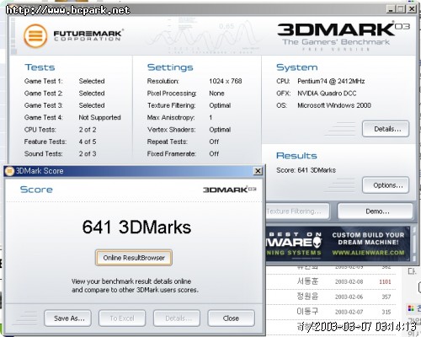Image resolution: width=421 pixels, height=337 pixels.
Task: Click OS 'Microsoft Windows 2000' text
Action: (x=334, y=105)
